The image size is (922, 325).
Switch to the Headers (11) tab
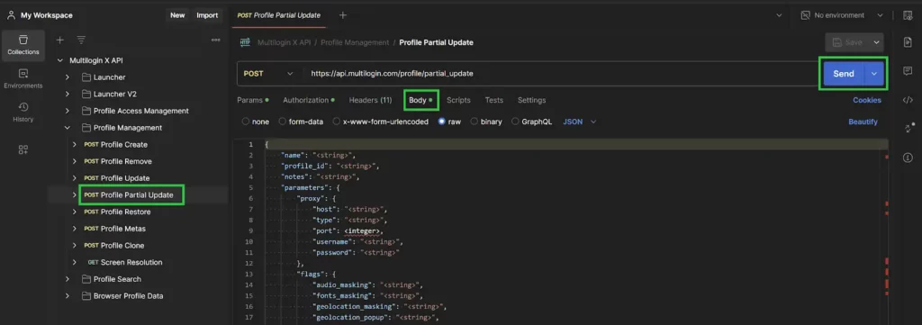370,100
